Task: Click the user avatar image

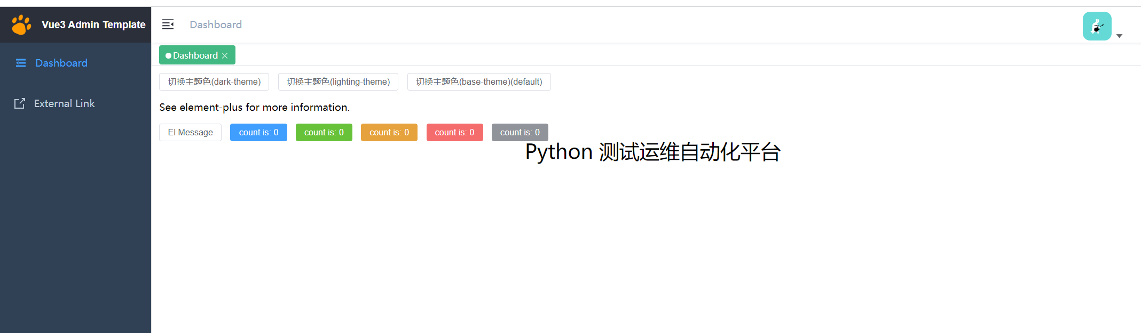Action: click(x=1097, y=26)
